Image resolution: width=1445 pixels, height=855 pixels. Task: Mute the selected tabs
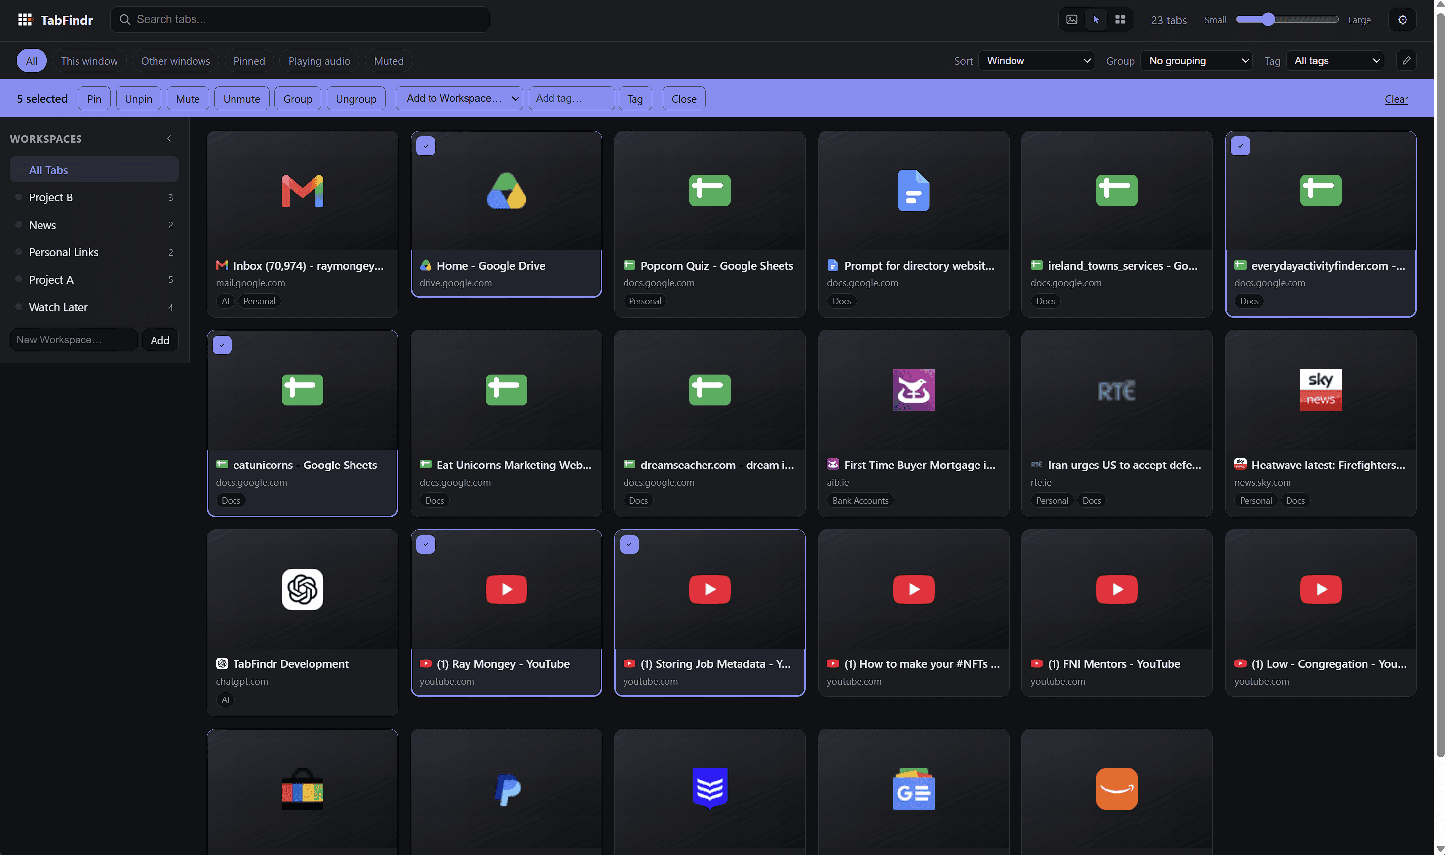coord(188,99)
